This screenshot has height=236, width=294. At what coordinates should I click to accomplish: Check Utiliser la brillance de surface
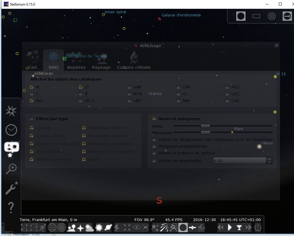[154, 153]
